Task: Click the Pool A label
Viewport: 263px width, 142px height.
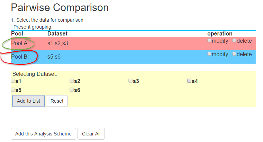Action: coord(20,43)
